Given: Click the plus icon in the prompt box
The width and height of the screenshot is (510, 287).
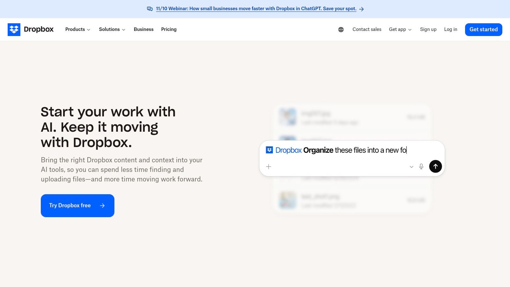Looking at the screenshot, I should tap(269, 166).
